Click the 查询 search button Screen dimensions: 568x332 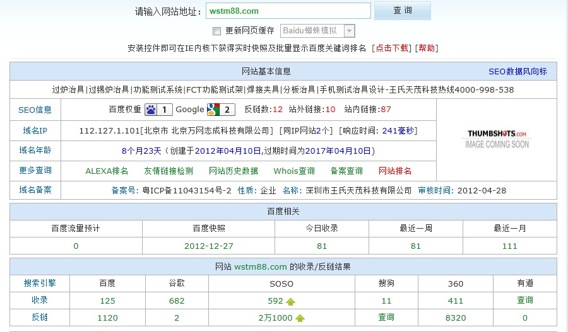403,11
